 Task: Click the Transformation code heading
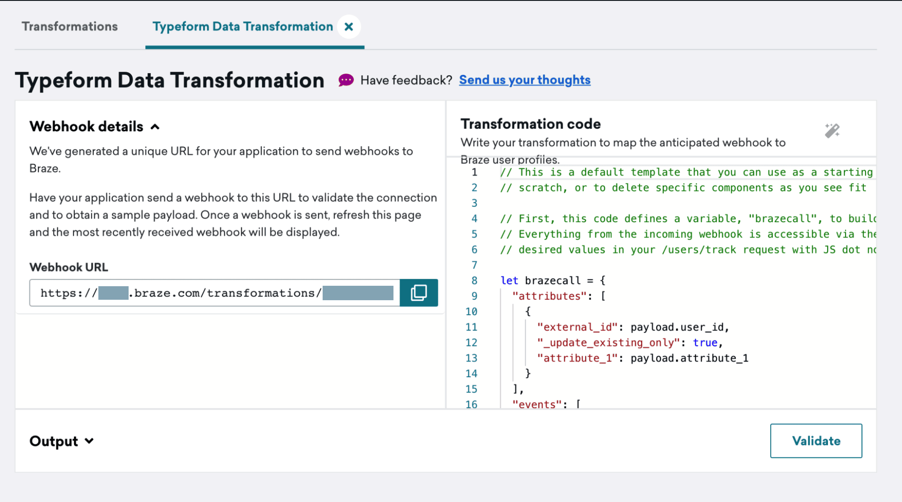point(531,124)
